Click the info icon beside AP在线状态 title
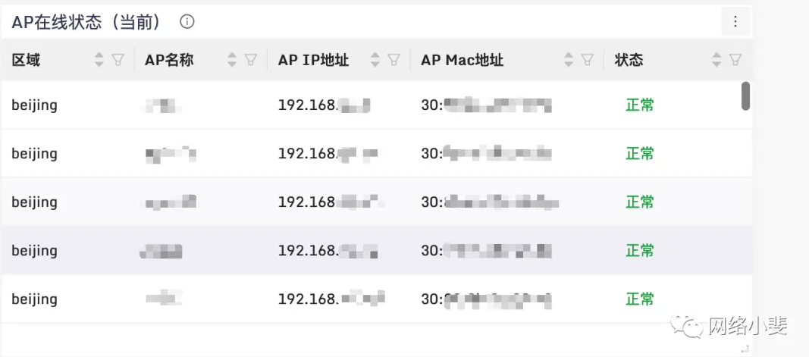809x357 pixels. coord(187,22)
